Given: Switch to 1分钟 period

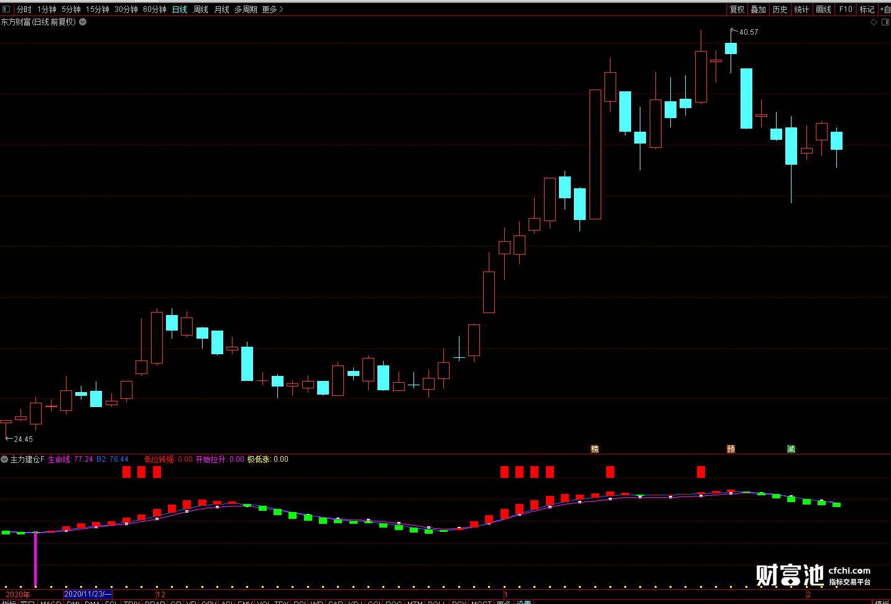Looking at the screenshot, I should [47, 9].
